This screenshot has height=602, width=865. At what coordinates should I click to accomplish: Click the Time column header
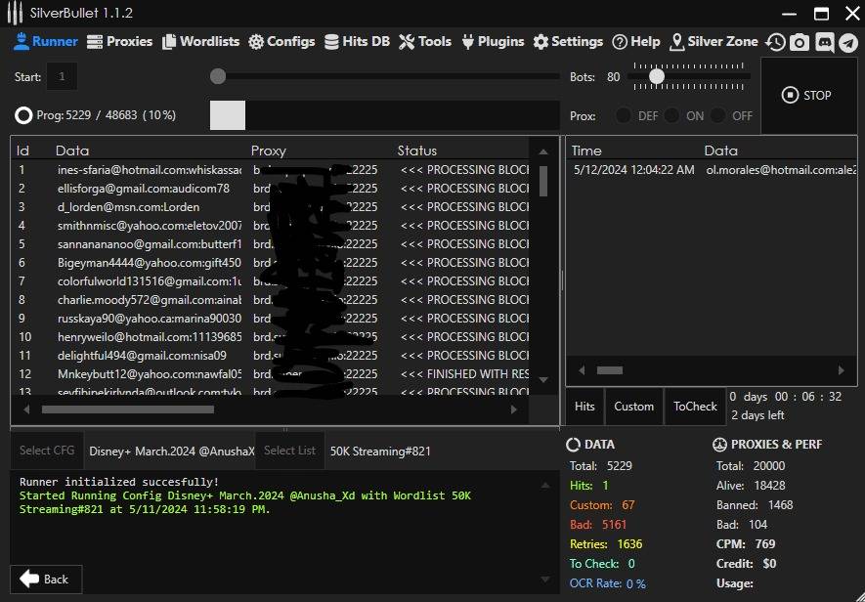[x=586, y=150]
